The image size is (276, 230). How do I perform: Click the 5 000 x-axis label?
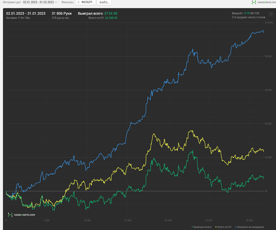(47, 221)
